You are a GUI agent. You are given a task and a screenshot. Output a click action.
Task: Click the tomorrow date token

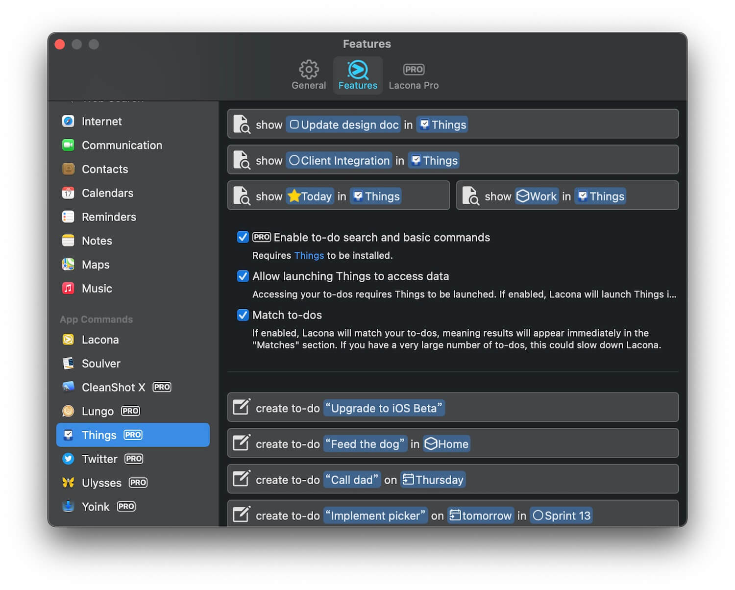coord(480,516)
